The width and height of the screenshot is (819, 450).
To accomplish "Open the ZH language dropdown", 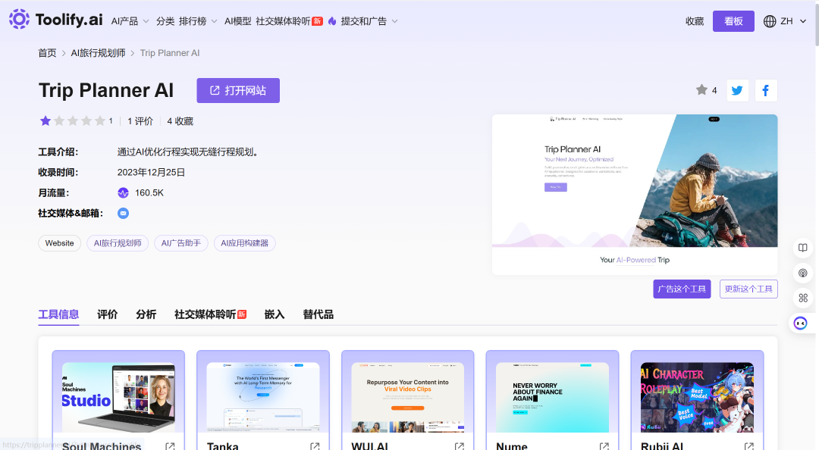I will pyautogui.click(x=793, y=21).
